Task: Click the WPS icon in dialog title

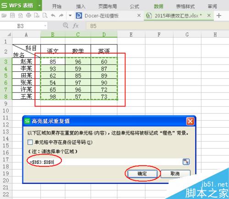Action: 27,121
